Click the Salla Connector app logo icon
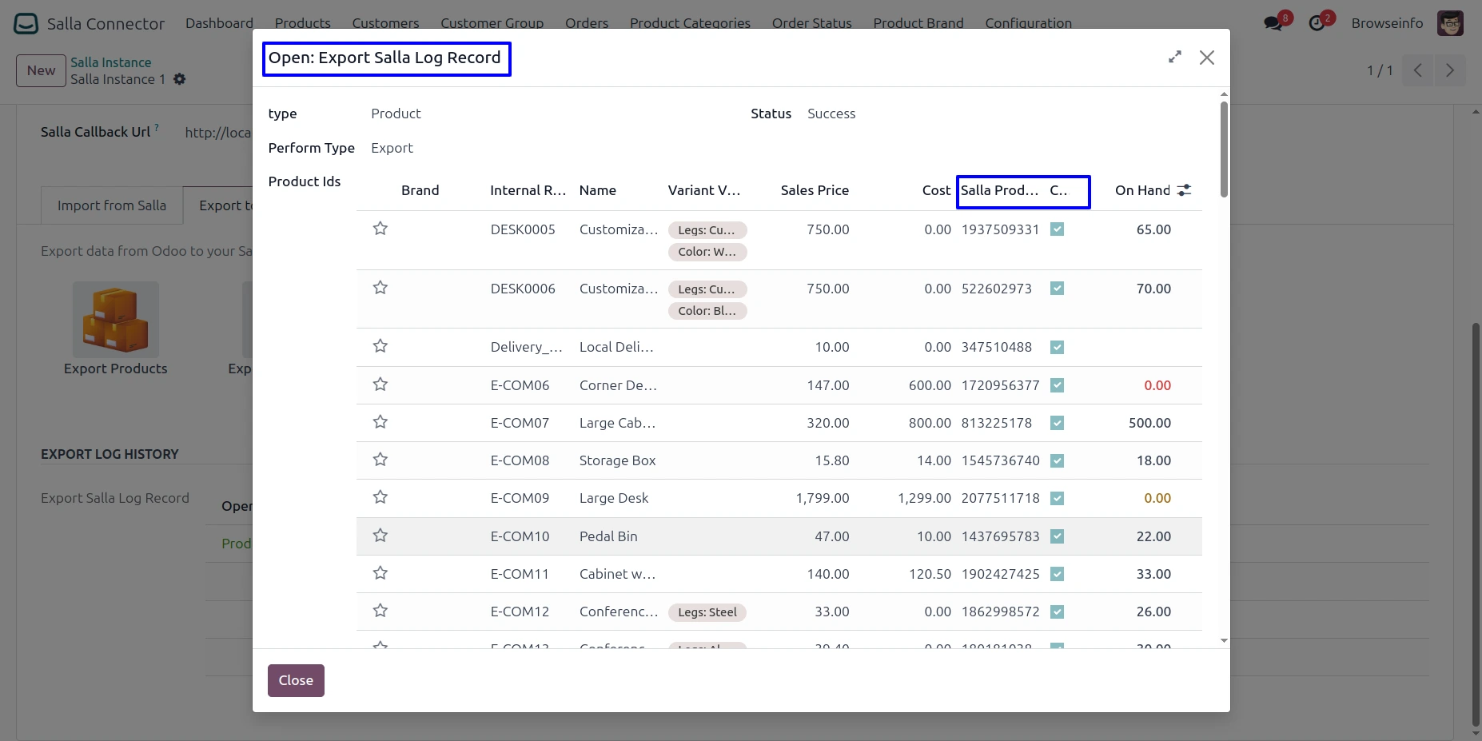The image size is (1482, 741). (26, 23)
